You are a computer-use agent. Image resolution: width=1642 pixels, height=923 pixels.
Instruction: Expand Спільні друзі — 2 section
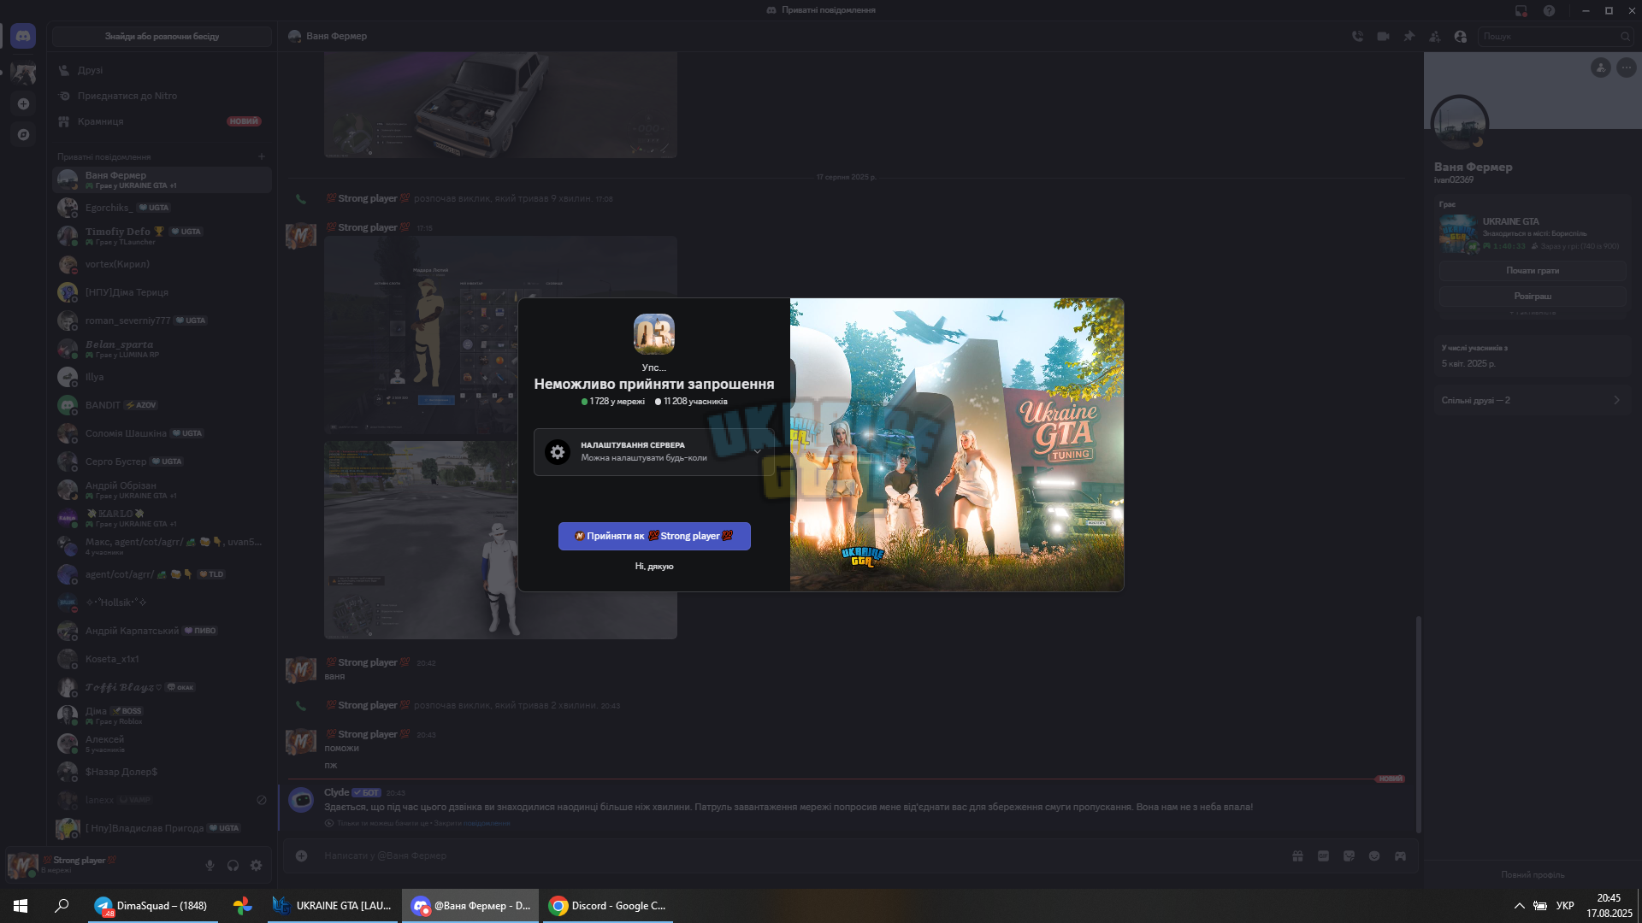point(1533,400)
